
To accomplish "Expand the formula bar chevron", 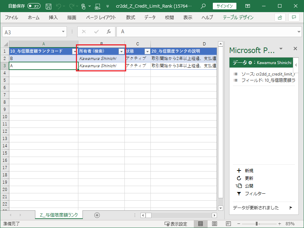I will [299, 32].
